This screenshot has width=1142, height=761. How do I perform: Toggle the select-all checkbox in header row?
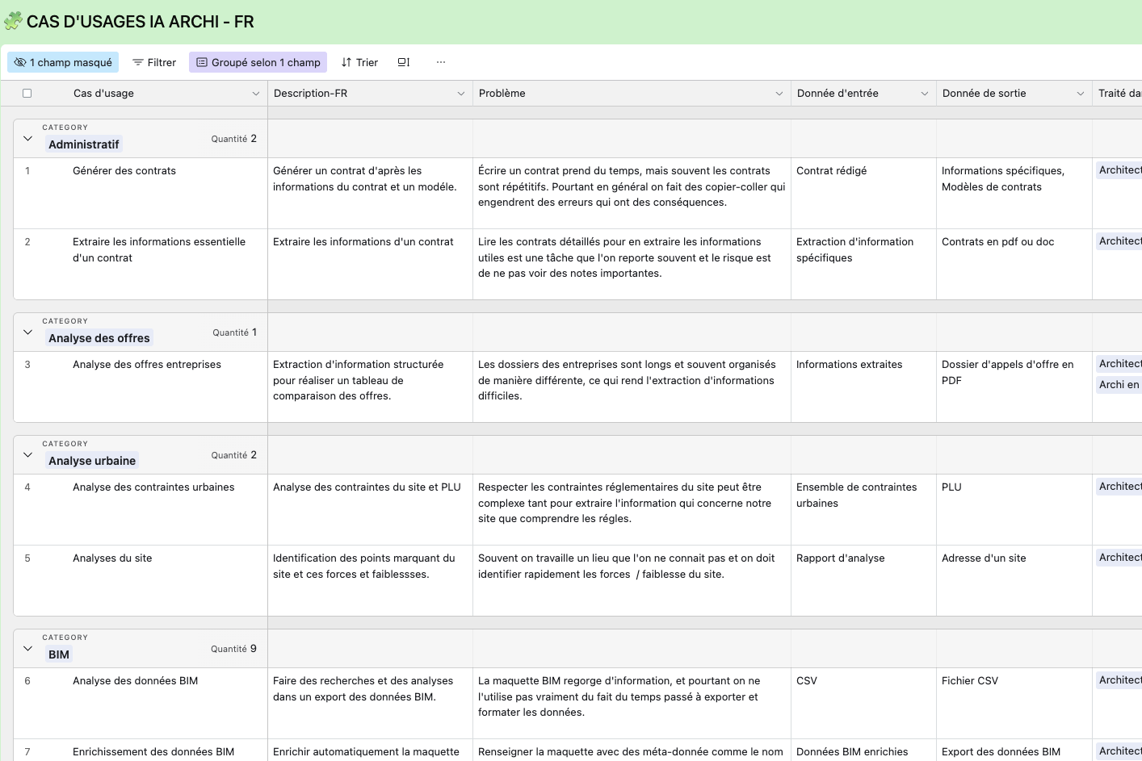(27, 93)
